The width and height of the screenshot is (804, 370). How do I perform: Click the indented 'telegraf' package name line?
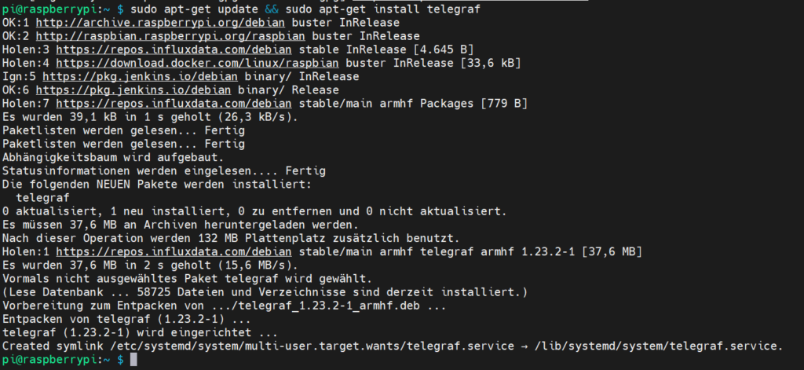pyautogui.click(x=43, y=198)
